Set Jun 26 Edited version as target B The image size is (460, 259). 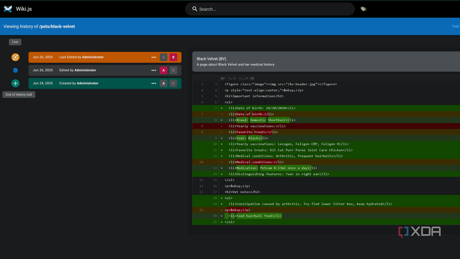(x=173, y=70)
